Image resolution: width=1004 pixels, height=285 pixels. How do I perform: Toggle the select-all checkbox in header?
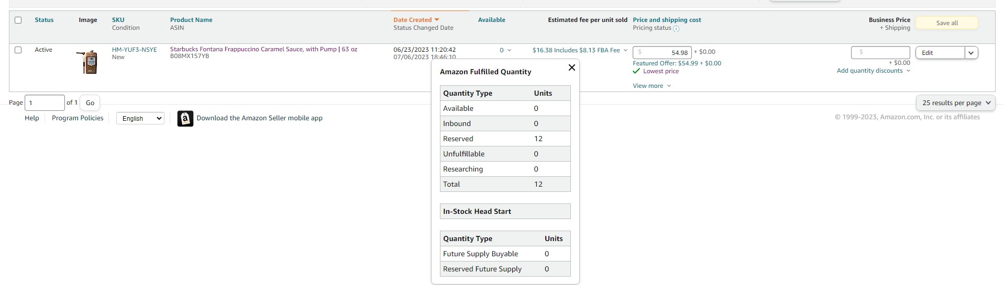point(18,20)
